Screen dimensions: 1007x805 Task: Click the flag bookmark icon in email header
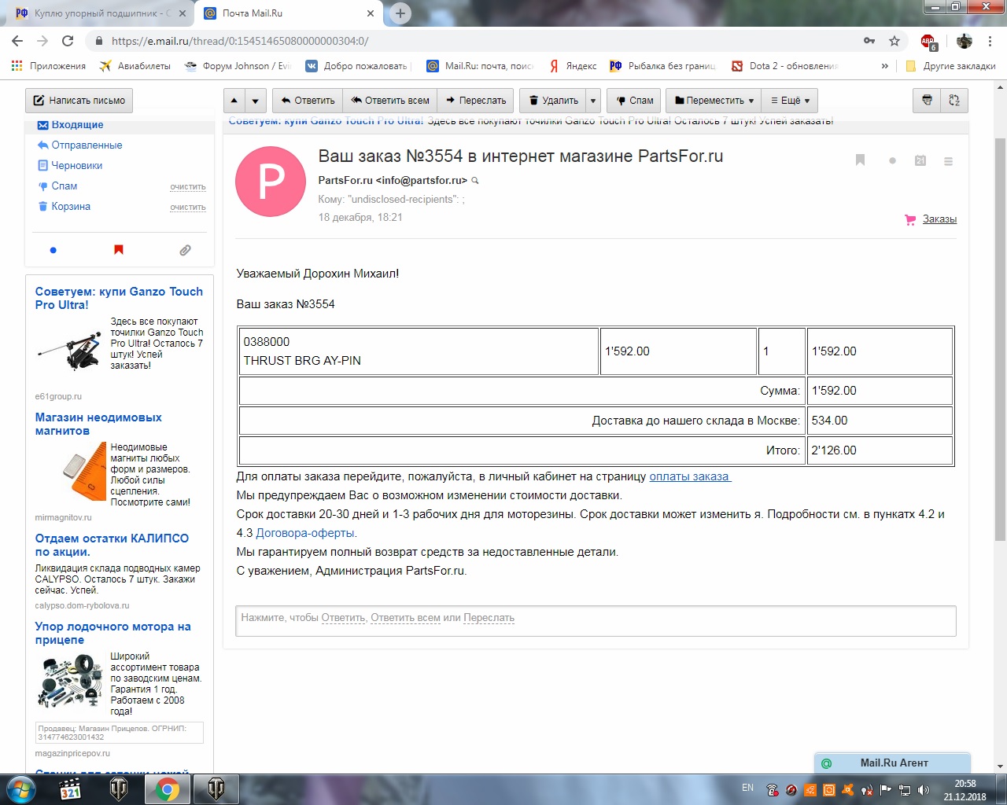point(860,160)
